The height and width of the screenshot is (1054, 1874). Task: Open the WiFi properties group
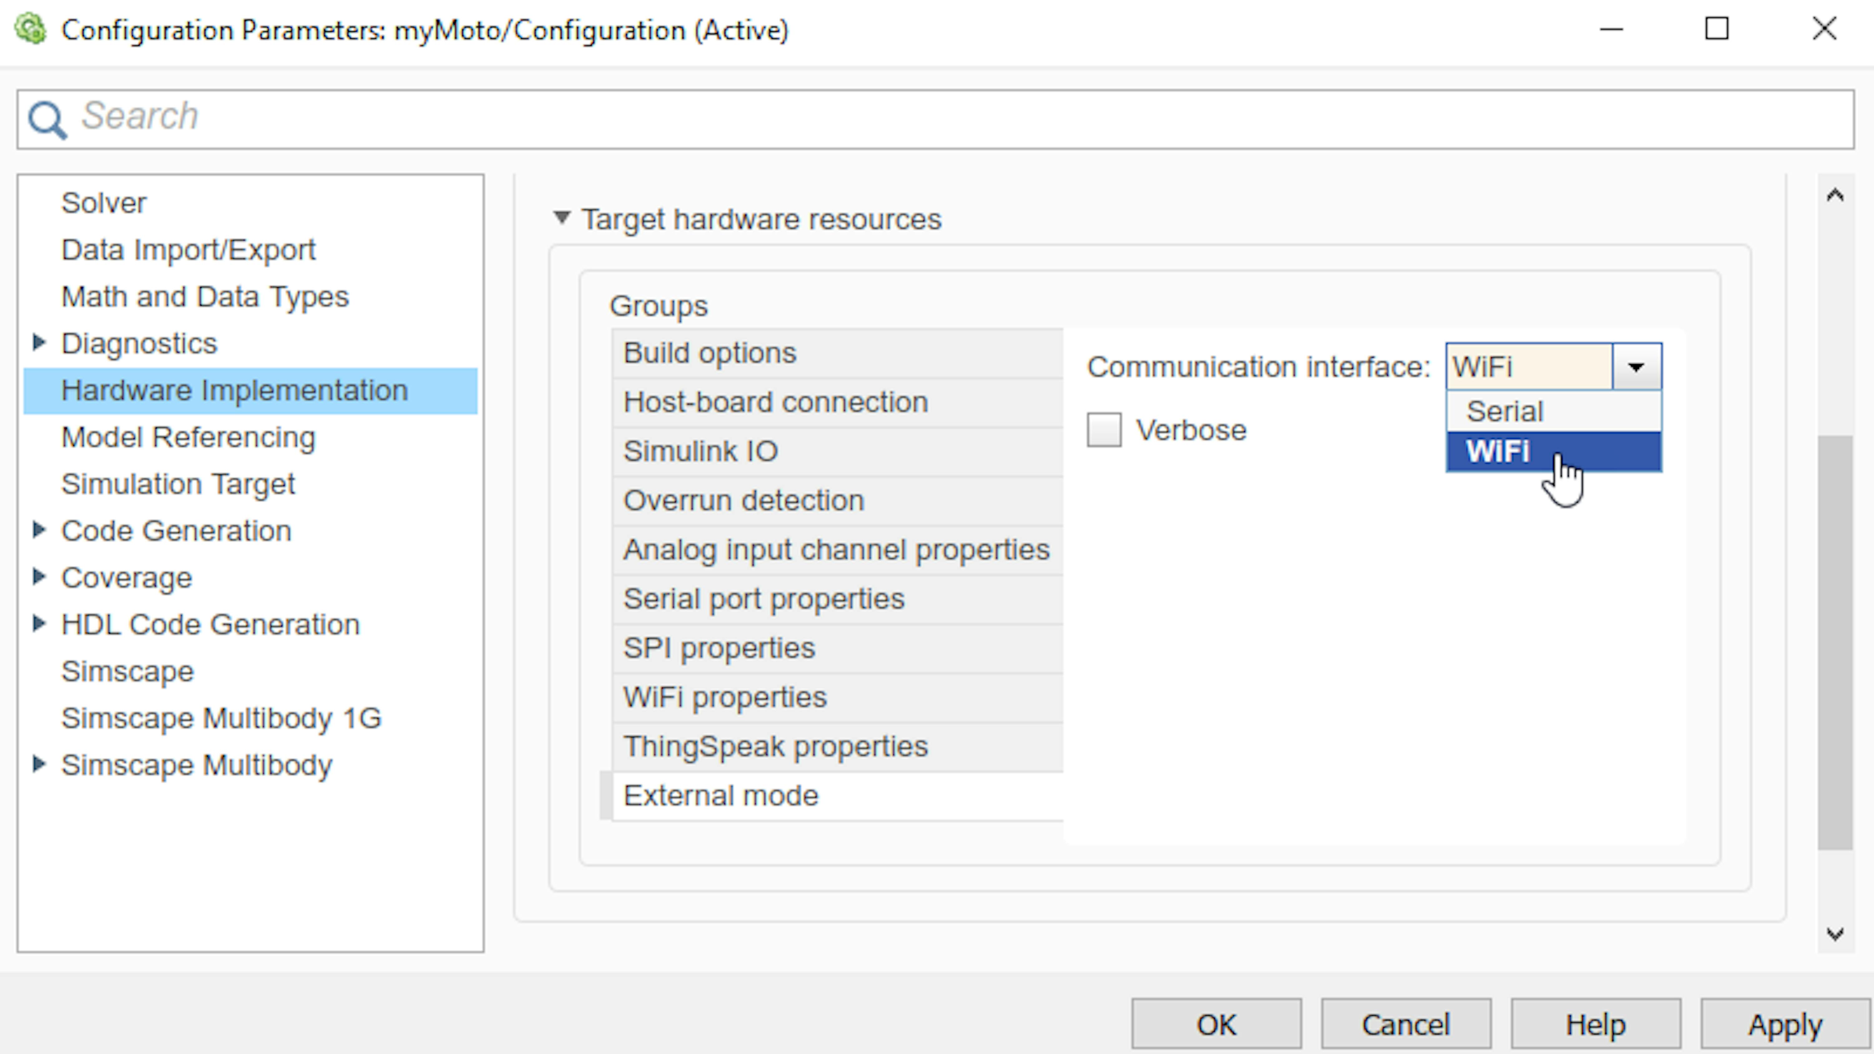pyautogui.click(x=837, y=698)
